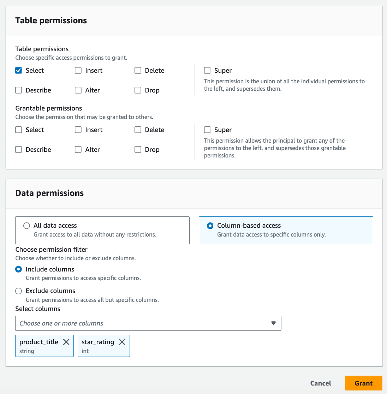This screenshot has width=387, height=394.
Task: Check Select under Grantable permissions
Action: click(19, 130)
